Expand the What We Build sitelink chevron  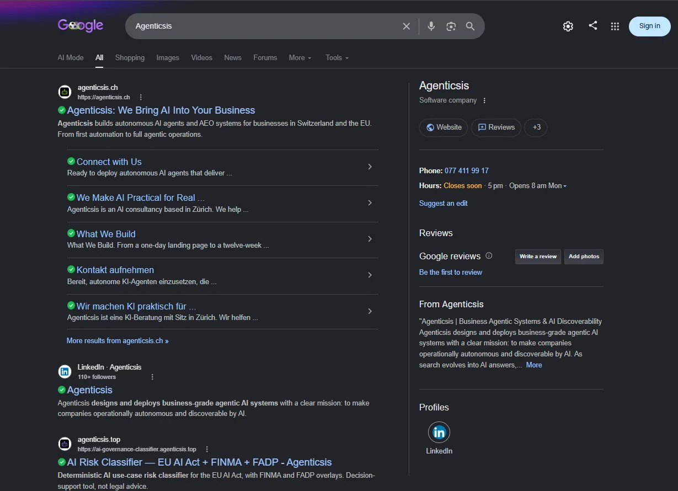coord(370,239)
